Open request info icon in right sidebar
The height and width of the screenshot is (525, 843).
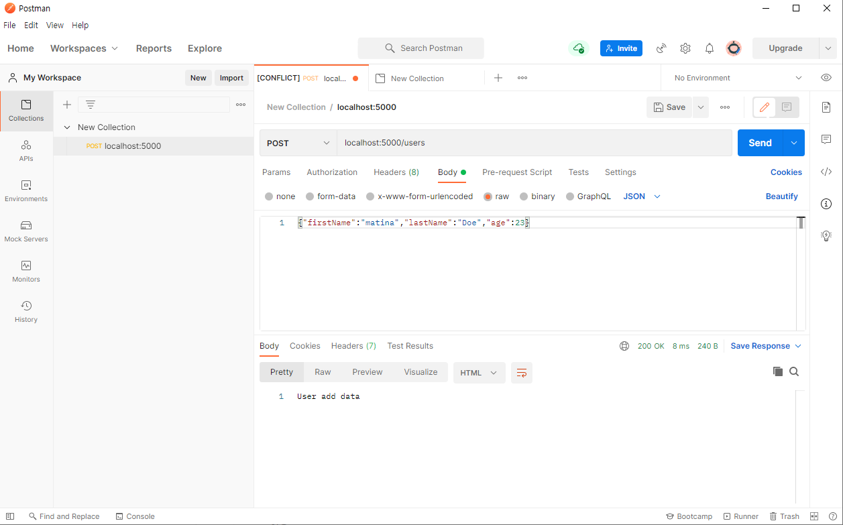click(826, 204)
